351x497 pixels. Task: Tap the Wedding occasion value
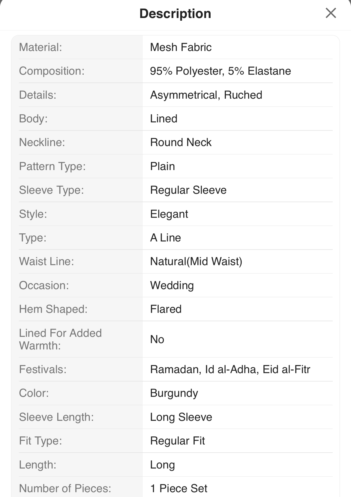[x=172, y=285]
